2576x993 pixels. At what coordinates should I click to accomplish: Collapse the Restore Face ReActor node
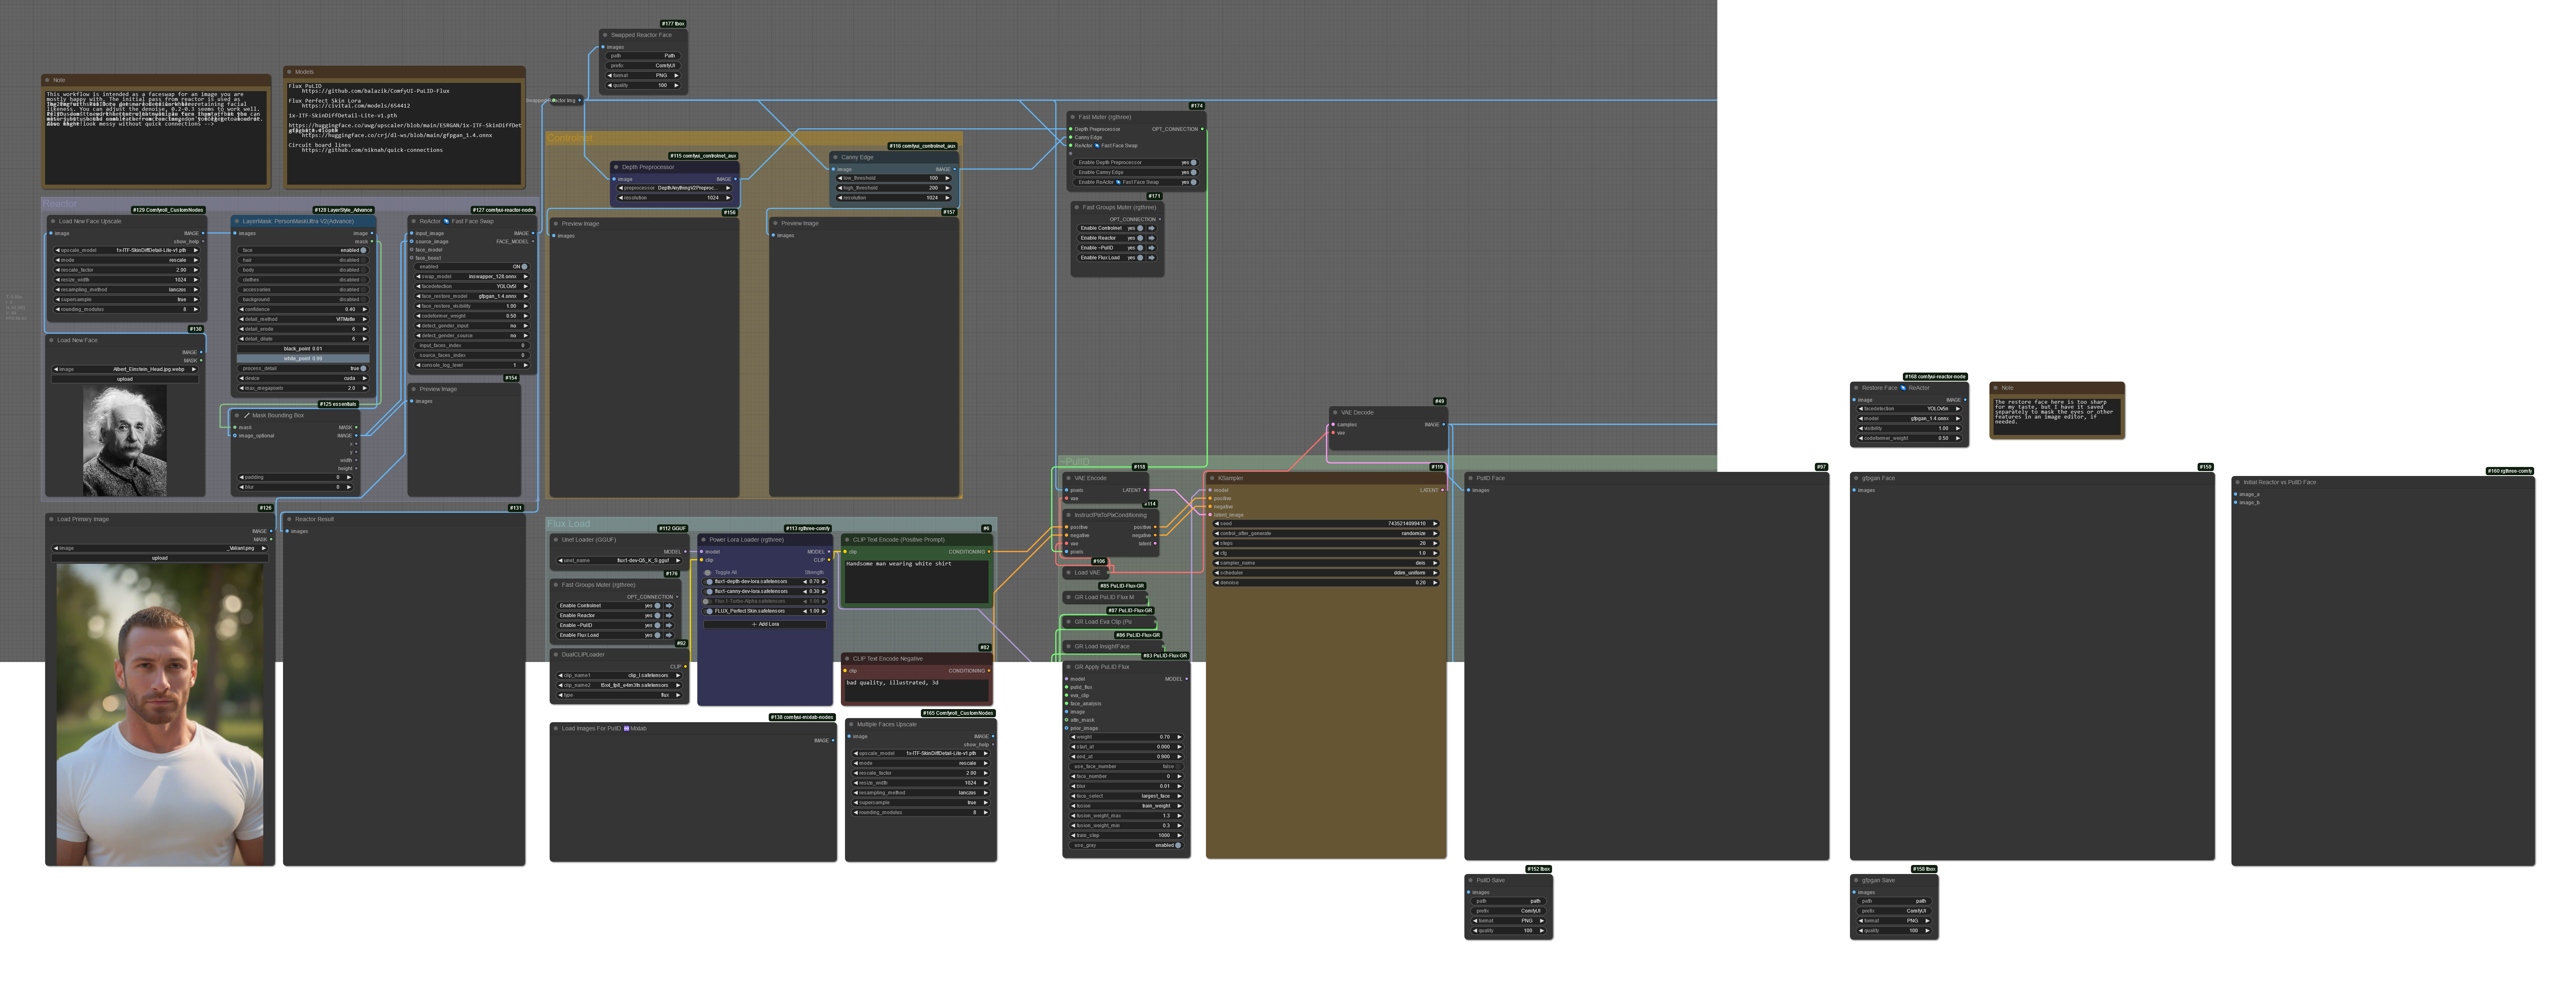[x=1856, y=388]
